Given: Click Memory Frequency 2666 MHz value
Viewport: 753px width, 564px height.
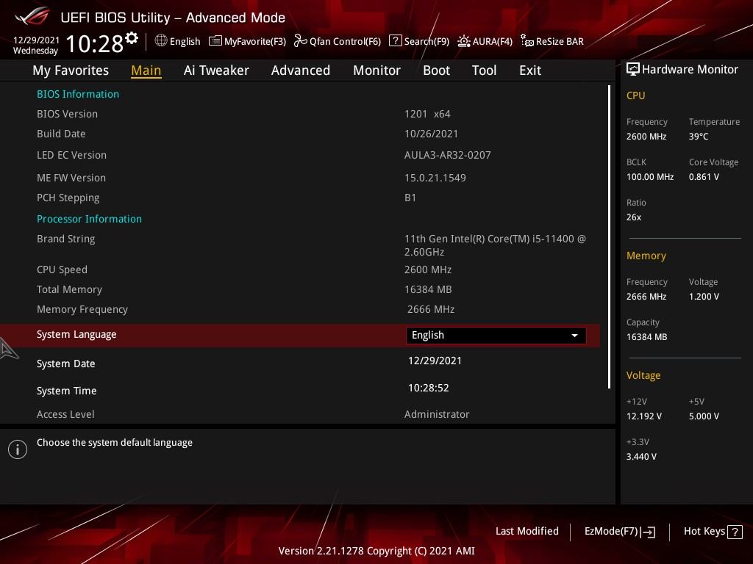Looking at the screenshot, I should tap(431, 309).
